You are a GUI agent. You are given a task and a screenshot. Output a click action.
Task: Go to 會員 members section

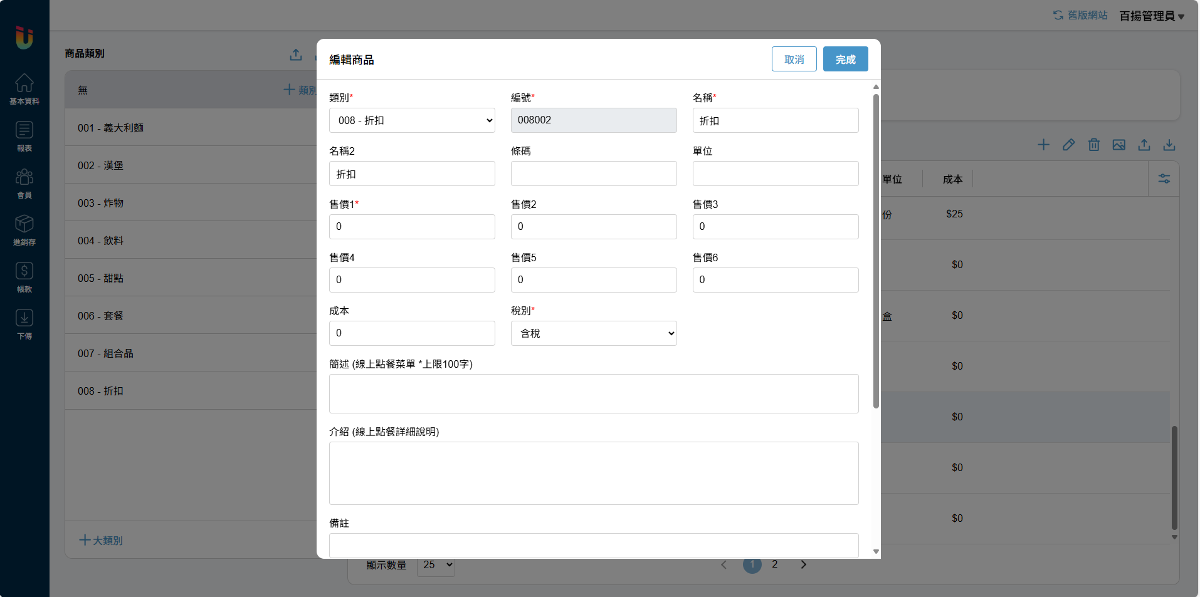(x=24, y=183)
